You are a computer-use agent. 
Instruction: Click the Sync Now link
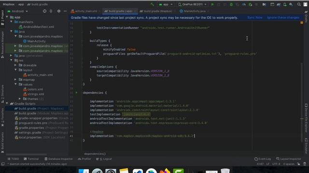tap(254, 17)
